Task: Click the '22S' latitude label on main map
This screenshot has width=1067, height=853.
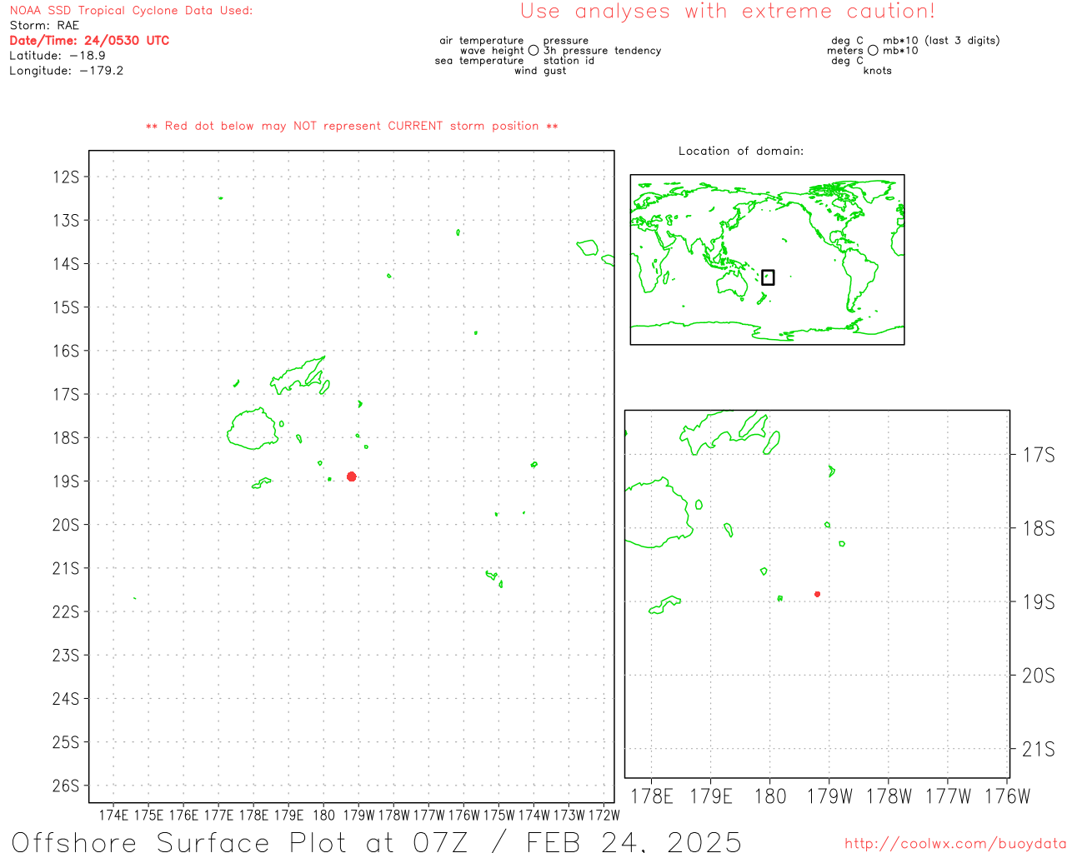Action: coord(66,611)
